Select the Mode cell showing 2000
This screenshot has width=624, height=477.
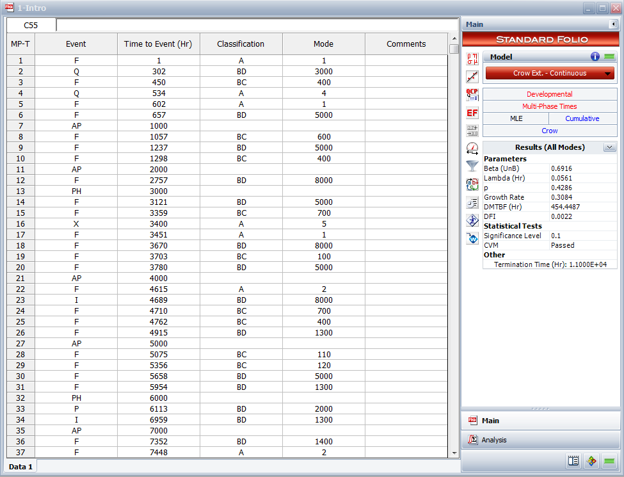(324, 409)
